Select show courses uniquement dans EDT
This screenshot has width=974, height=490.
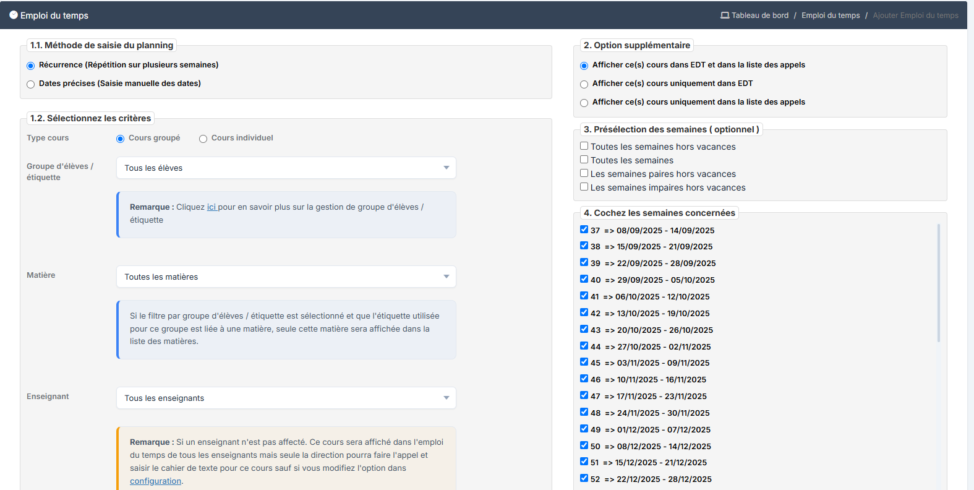pos(584,84)
